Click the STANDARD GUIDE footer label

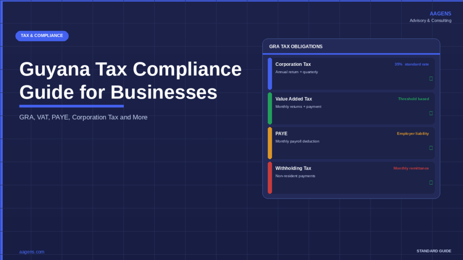(x=434, y=251)
